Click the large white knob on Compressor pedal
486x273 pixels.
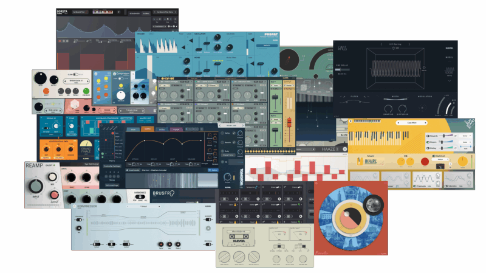pos(120,95)
